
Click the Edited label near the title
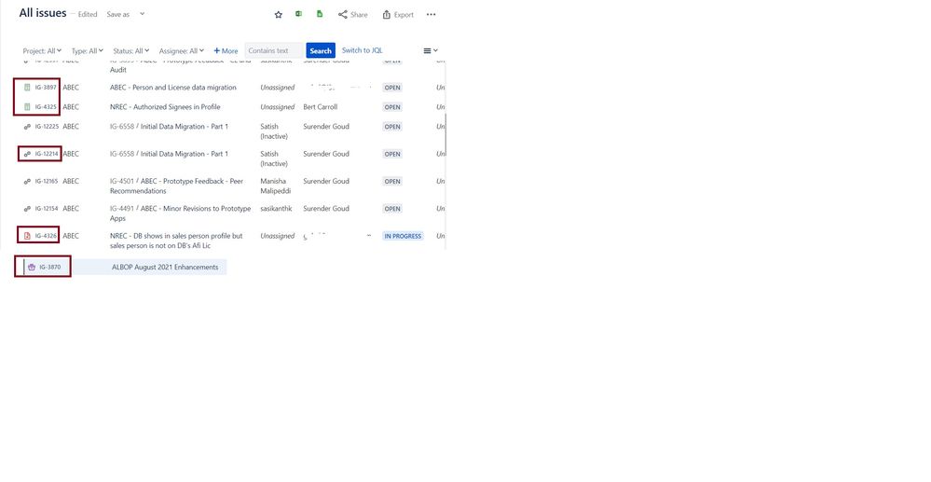[x=88, y=14]
